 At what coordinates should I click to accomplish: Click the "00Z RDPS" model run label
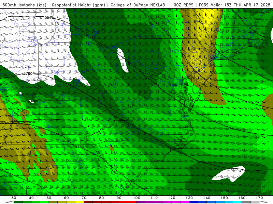point(184,5)
